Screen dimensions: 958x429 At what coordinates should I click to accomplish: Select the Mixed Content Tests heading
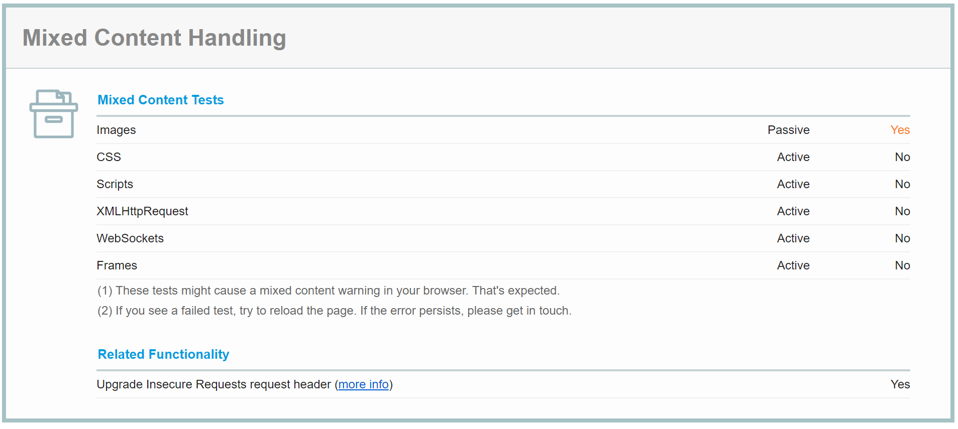(161, 100)
